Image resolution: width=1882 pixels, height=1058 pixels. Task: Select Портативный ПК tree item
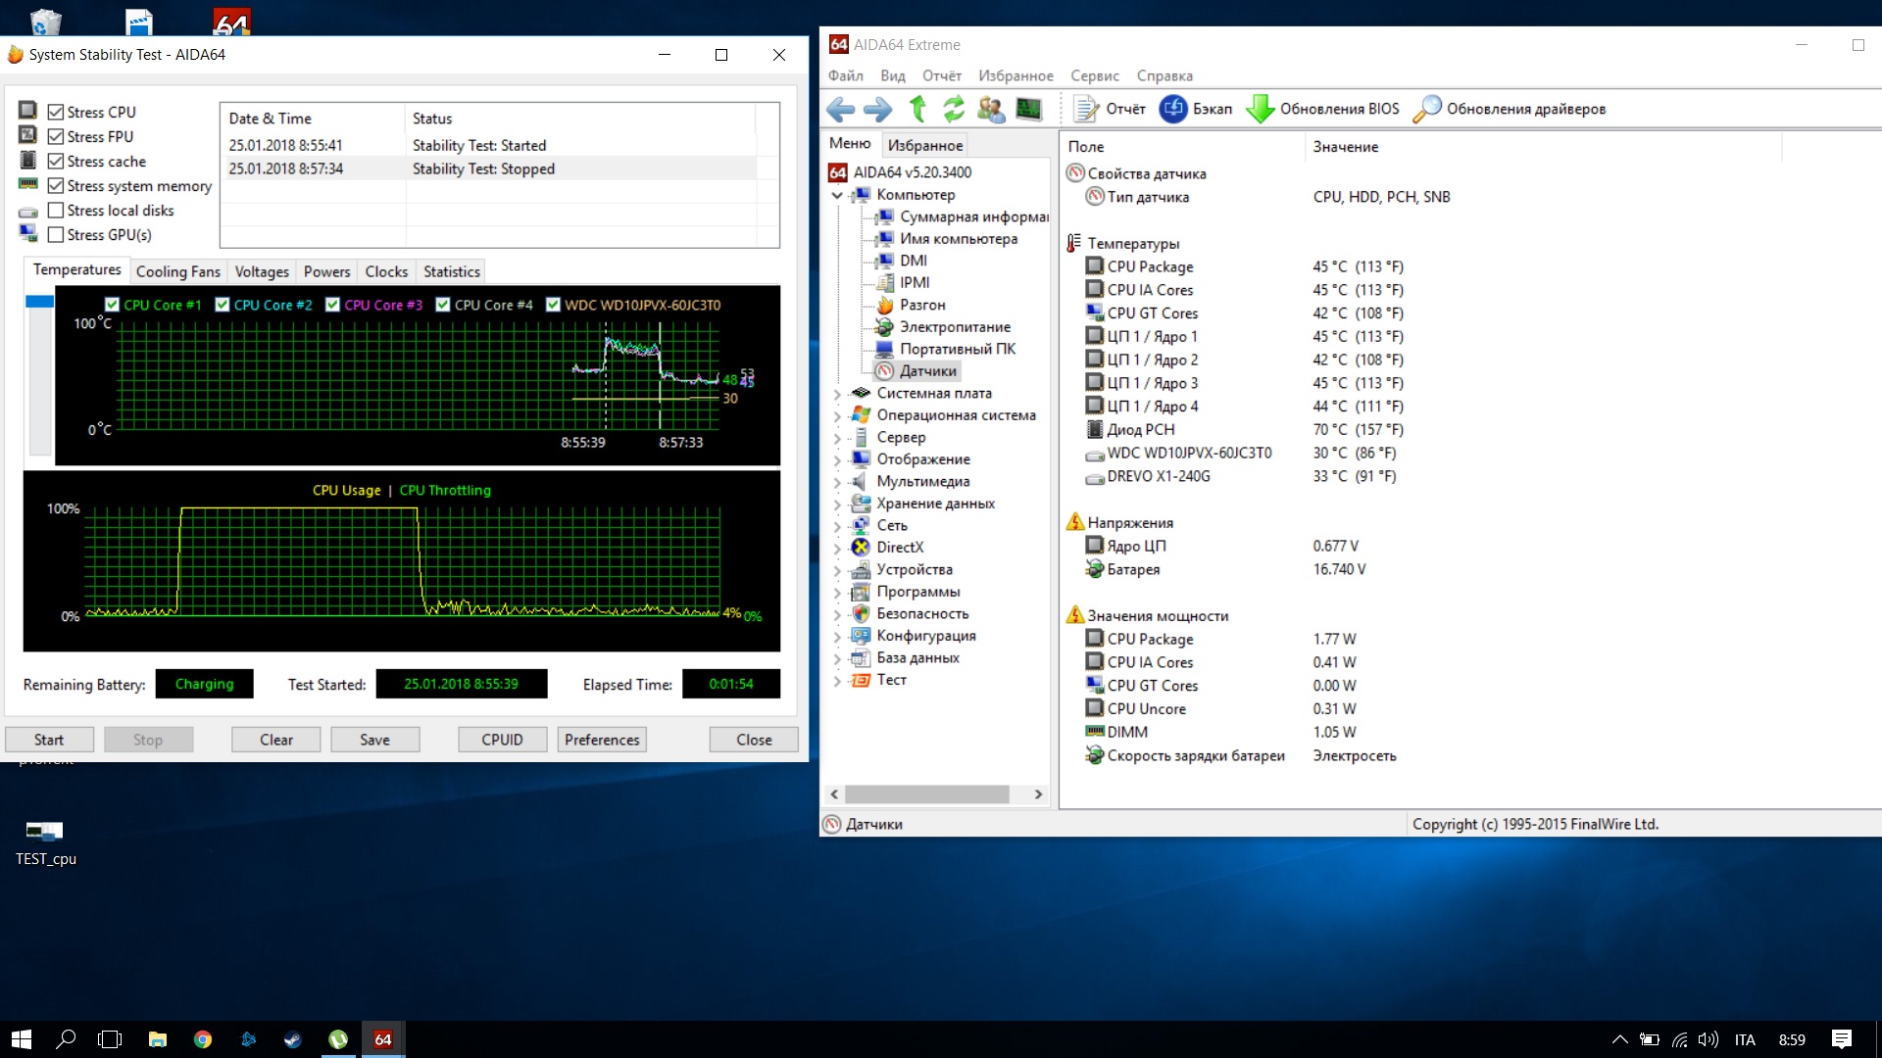(x=957, y=349)
